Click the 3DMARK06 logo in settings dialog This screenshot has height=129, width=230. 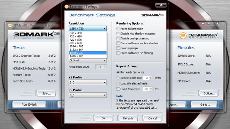click(x=152, y=15)
